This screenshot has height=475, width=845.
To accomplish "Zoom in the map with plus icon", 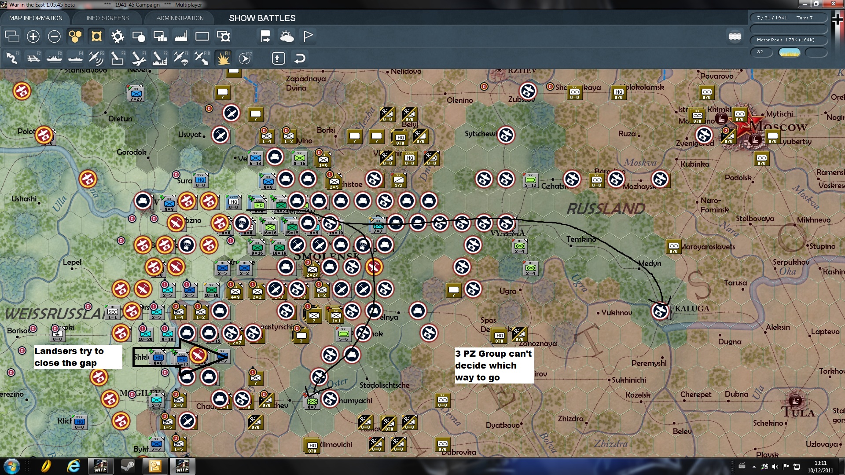I will click(33, 36).
